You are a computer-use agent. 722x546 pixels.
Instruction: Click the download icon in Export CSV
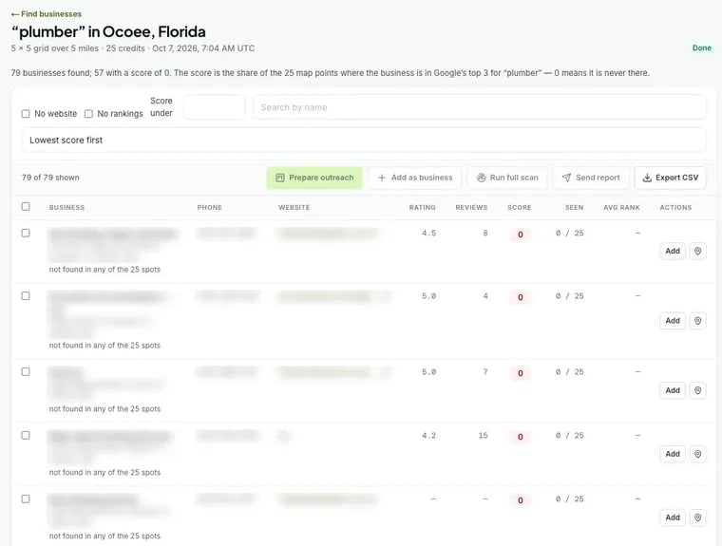[x=647, y=178]
